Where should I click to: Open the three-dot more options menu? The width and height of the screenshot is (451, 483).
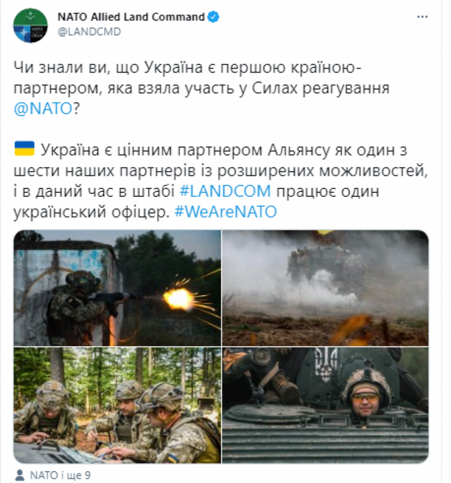422,17
